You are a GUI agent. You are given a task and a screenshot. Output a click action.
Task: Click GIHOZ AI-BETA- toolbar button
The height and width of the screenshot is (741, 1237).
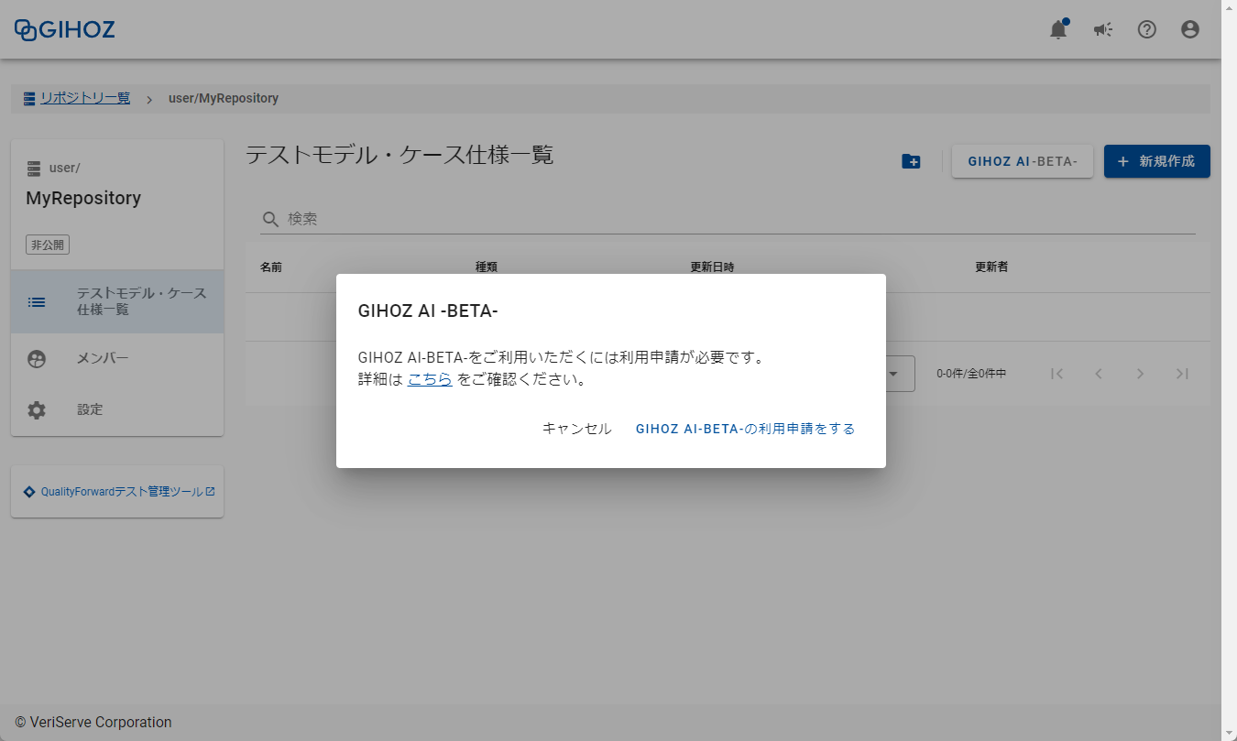pyautogui.click(x=1023, y=161)
